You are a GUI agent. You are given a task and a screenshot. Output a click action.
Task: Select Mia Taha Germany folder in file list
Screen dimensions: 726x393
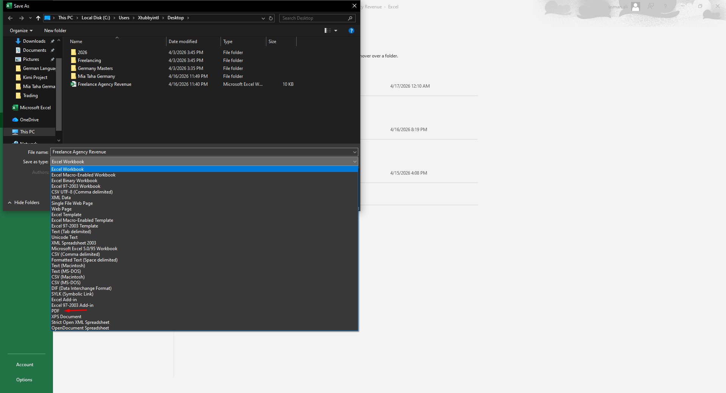click(96, 76)
